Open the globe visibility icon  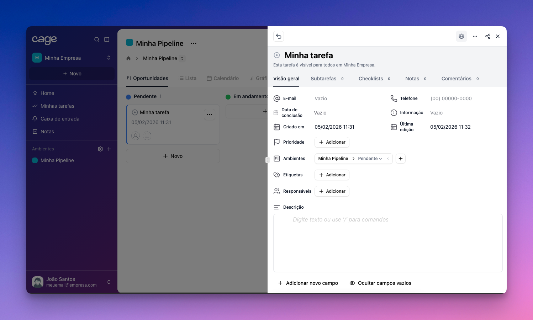tap(461, 36)
